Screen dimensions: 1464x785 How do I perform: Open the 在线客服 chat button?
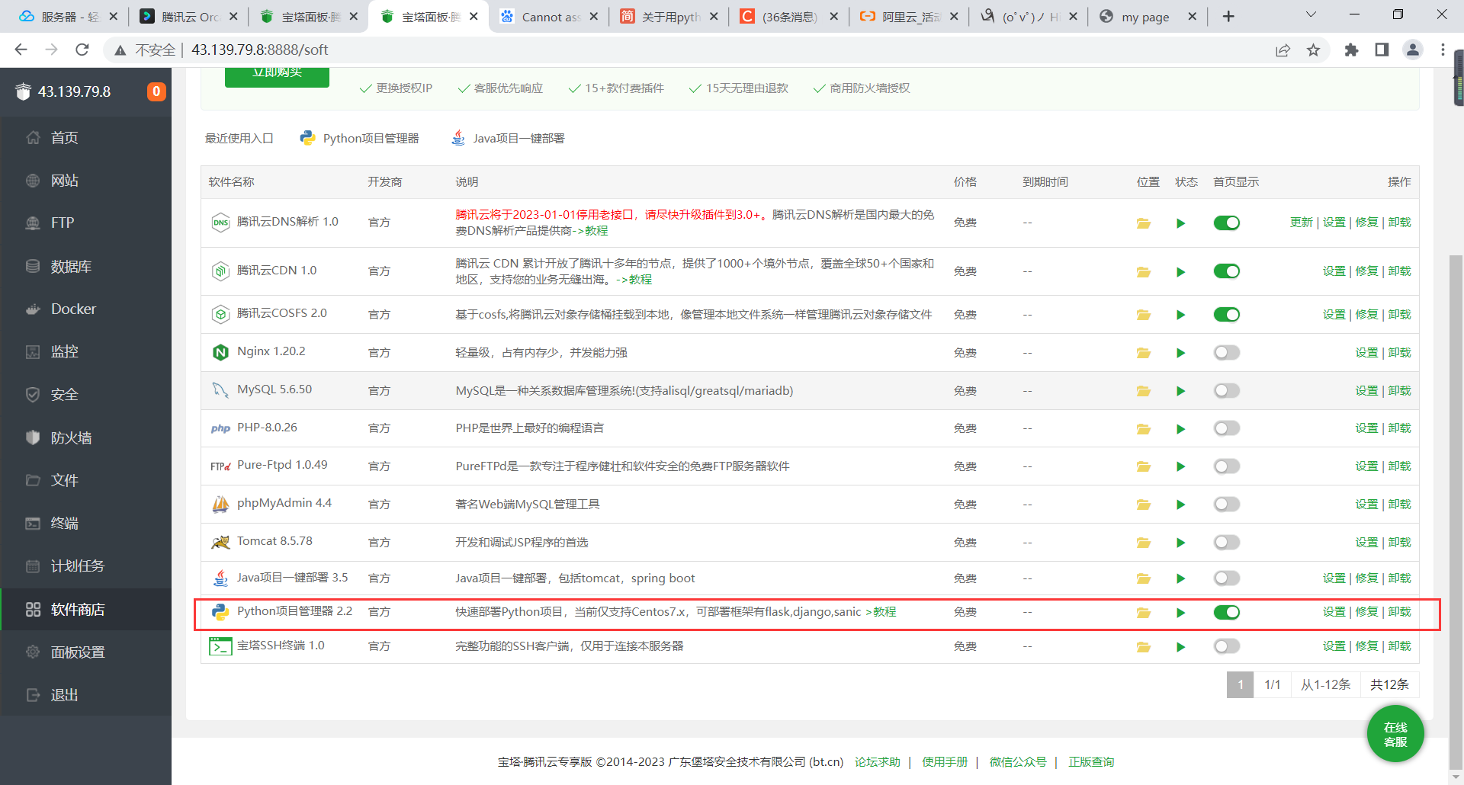tap(1395, 735)
